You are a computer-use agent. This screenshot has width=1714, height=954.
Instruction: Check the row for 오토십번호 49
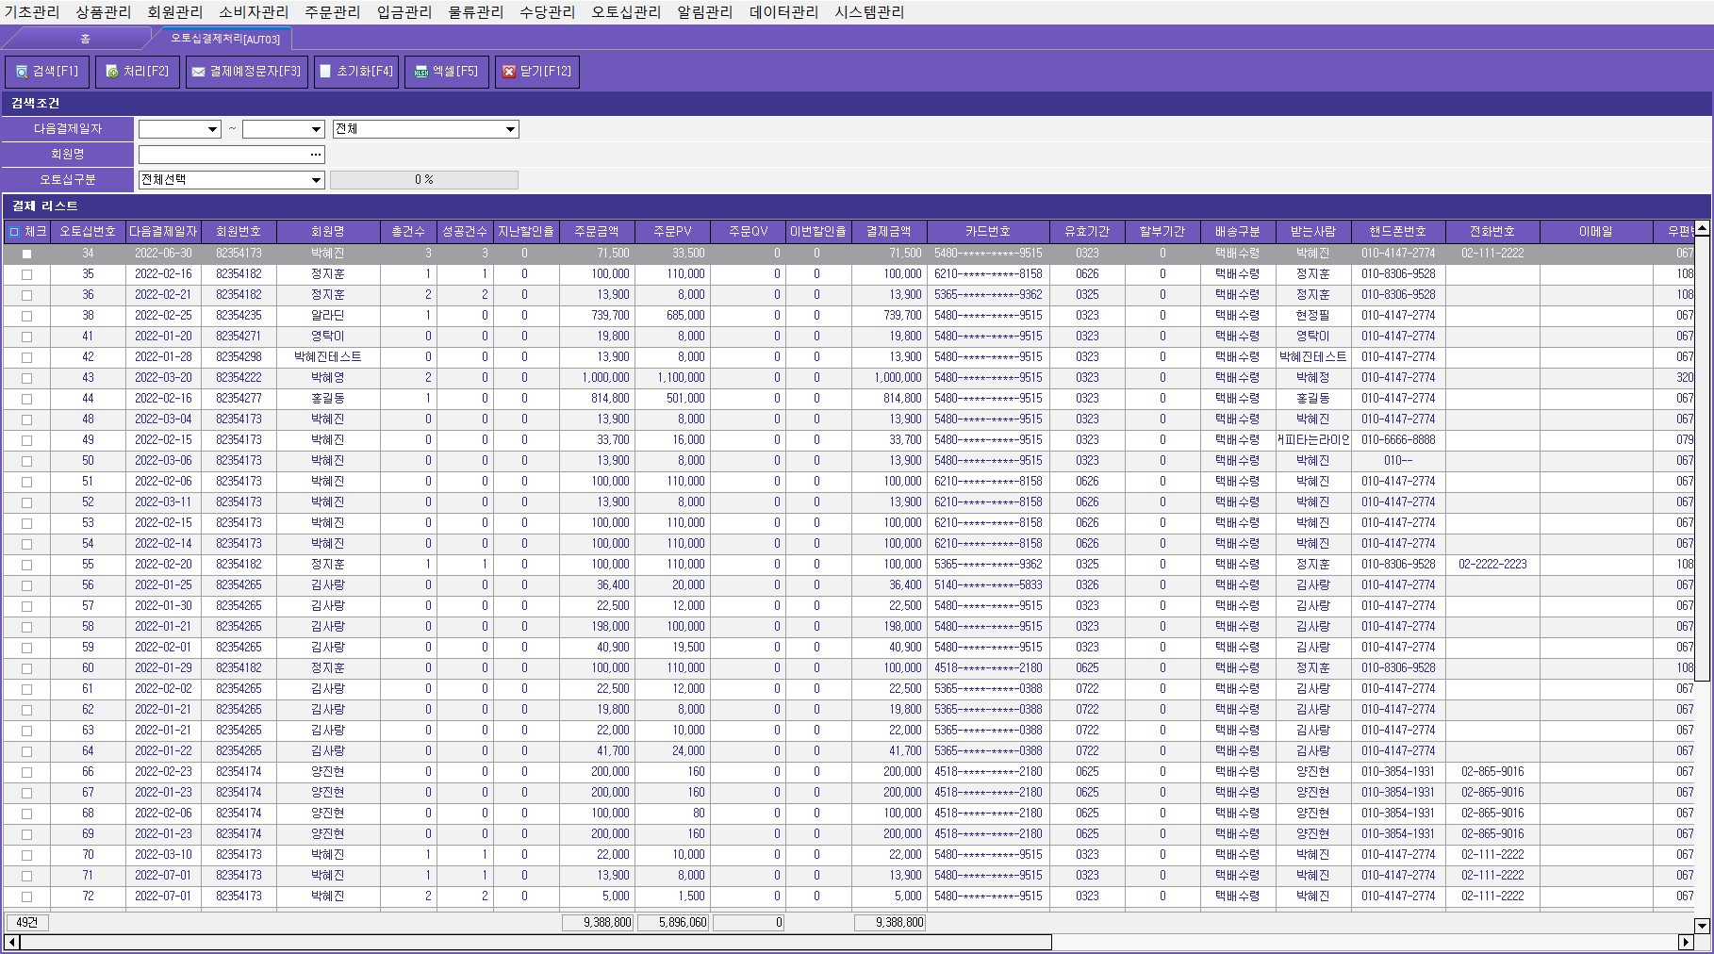[26, 441]
